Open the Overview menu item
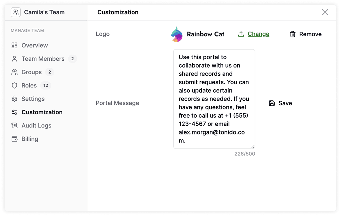 click(35, 45)
